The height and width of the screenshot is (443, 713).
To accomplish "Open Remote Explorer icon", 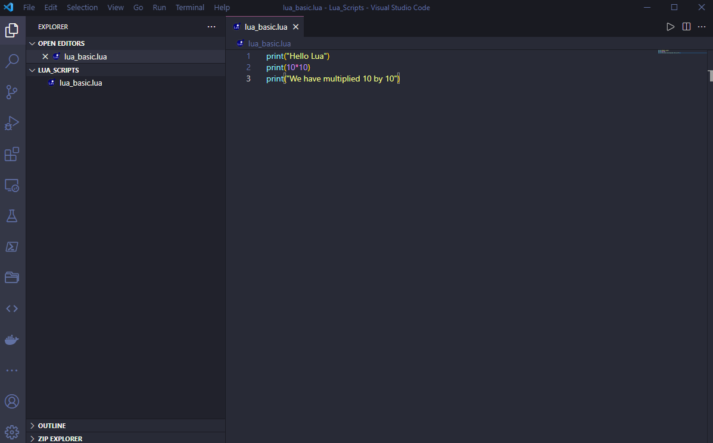I will [12, 185].
